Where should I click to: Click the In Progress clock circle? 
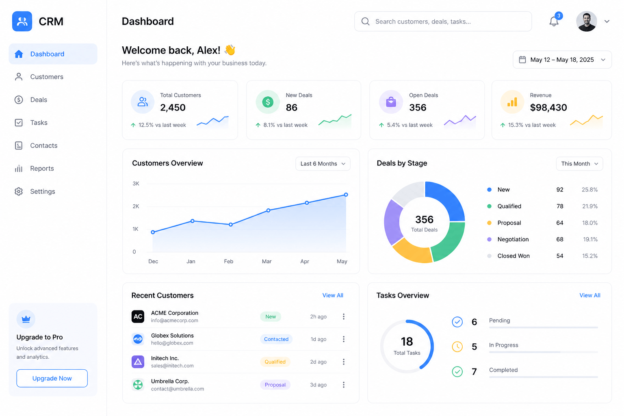457,347
